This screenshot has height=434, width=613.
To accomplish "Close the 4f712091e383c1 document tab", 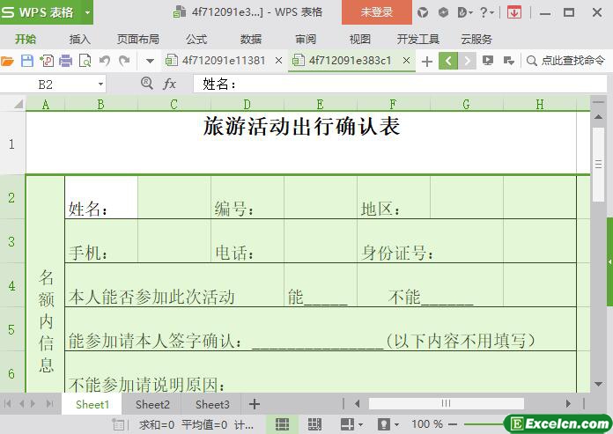I will (406, 61).
